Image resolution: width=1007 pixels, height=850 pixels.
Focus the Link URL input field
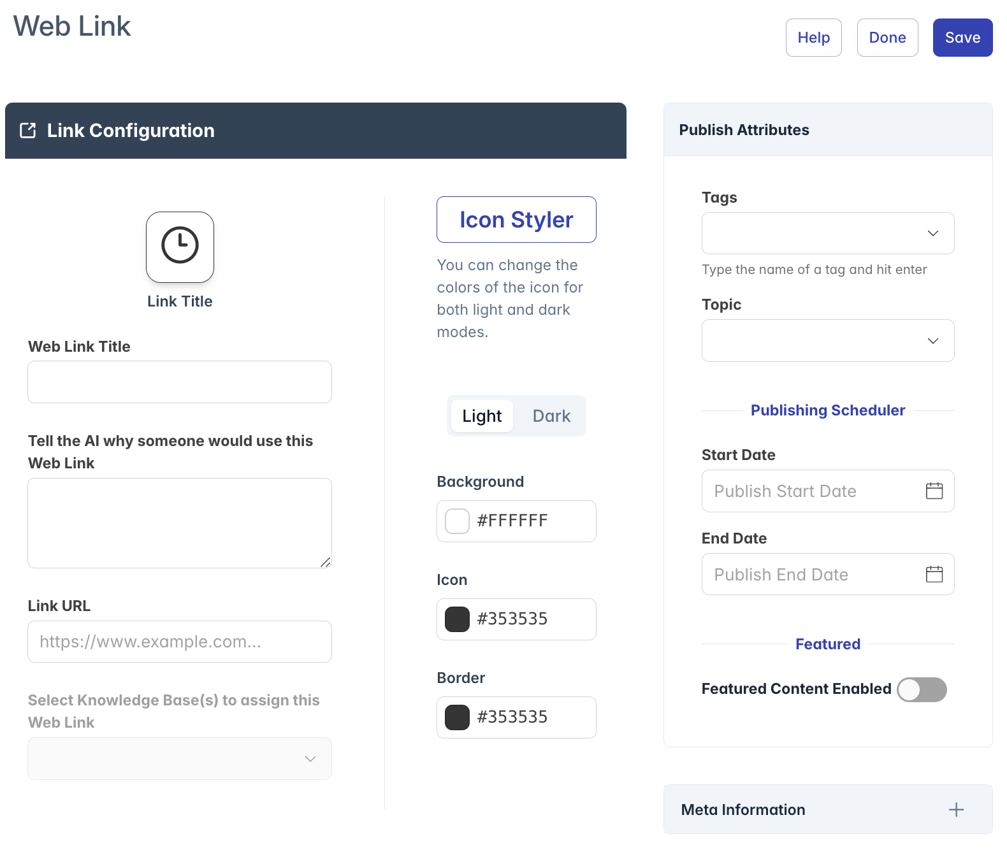180,642
